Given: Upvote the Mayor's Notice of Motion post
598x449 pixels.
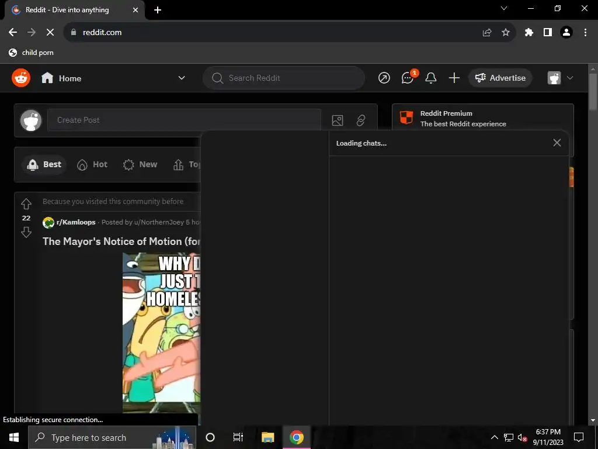Looking at the screenshot, I should click(26, 203).
